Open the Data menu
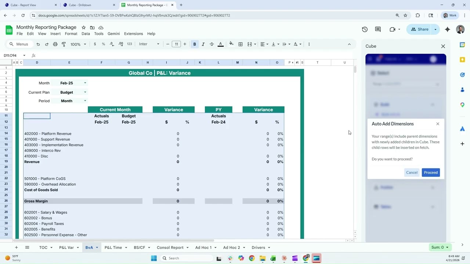 point(86,33)
